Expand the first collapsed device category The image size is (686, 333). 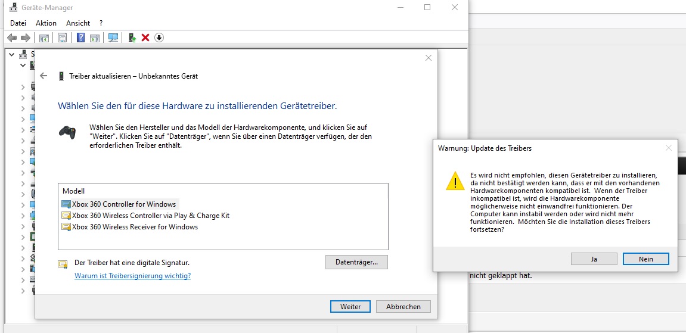click(23, 86)
